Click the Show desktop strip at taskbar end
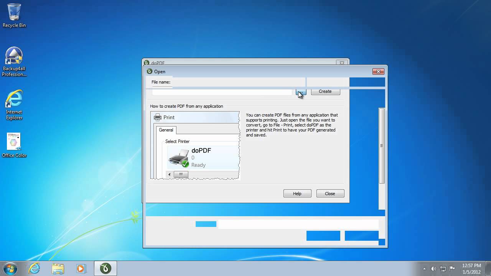The image size is (491, 276). click(x=488, y=268)
